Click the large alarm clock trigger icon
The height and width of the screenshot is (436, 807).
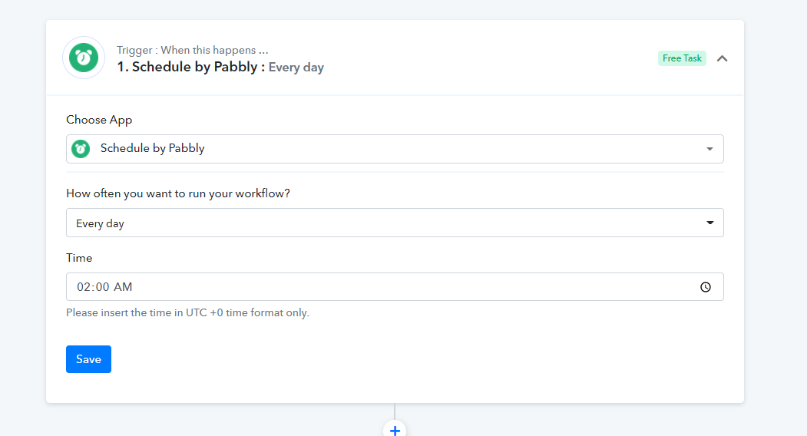84,58
